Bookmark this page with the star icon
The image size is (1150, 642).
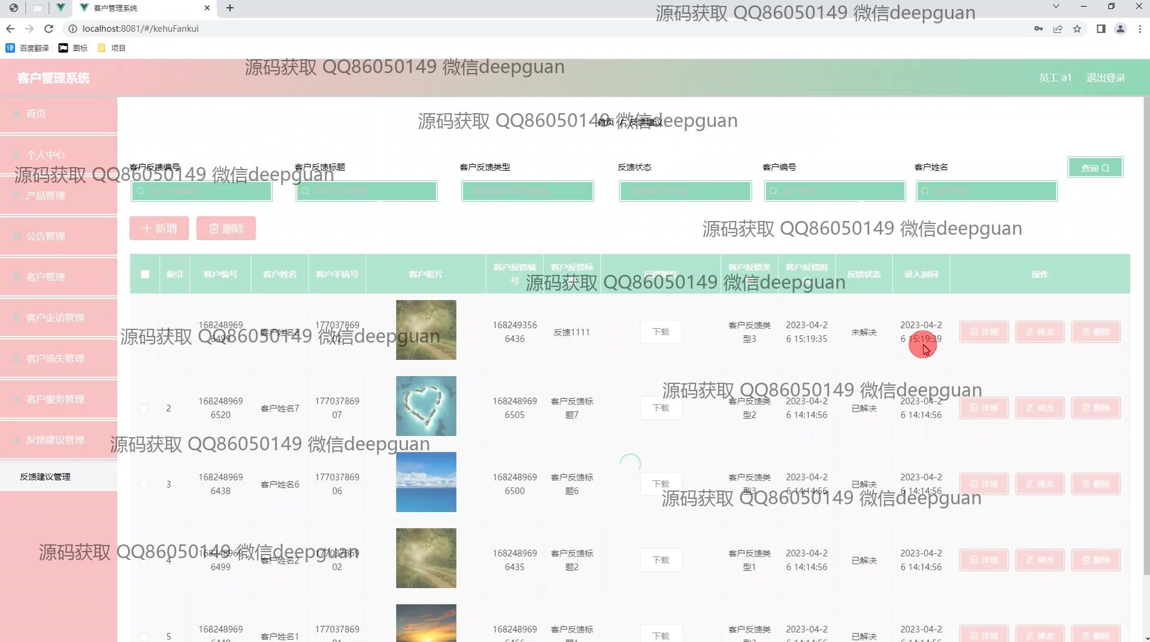tap(1077, 29)
